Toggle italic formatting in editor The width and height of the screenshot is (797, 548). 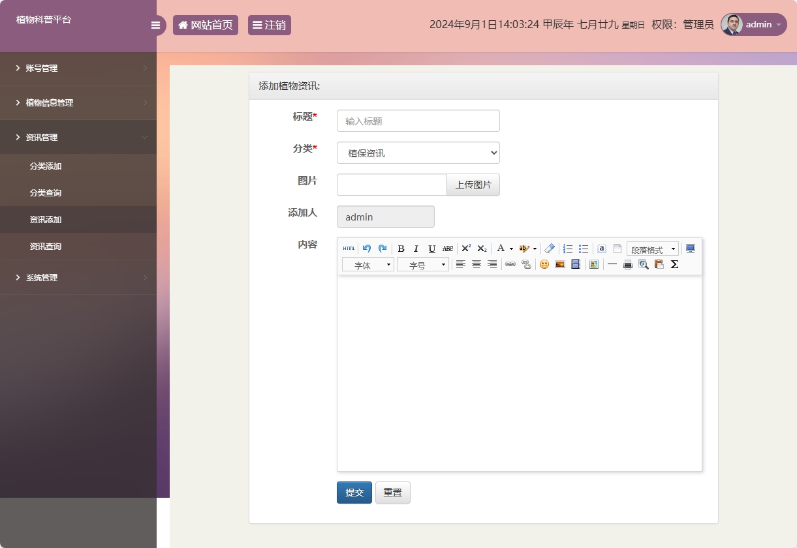(416, 249)
